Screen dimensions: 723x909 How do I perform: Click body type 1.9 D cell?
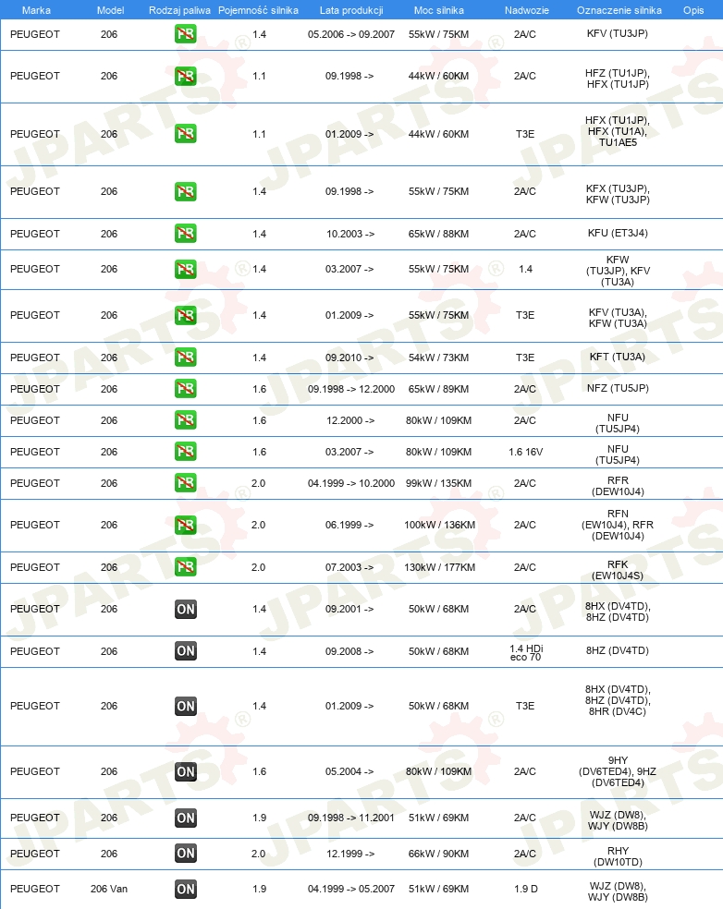click(526, 889)
